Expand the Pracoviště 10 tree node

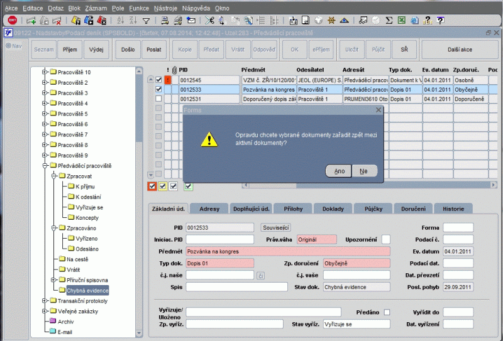click(45, 72)
